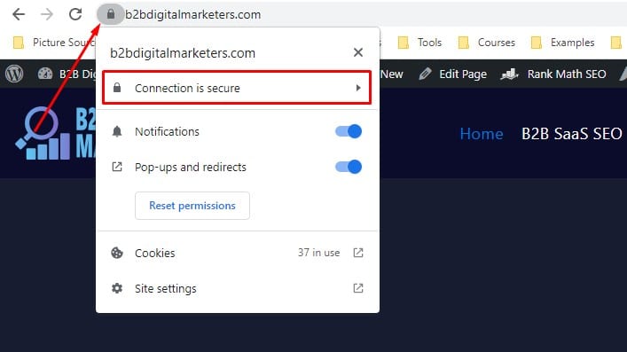
Task: Click Reset permissions button
Action: (x=192, y=206)
